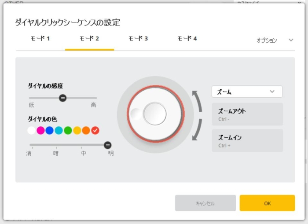Choose the blue dial color swatch
308x224 pixels.
50,130
